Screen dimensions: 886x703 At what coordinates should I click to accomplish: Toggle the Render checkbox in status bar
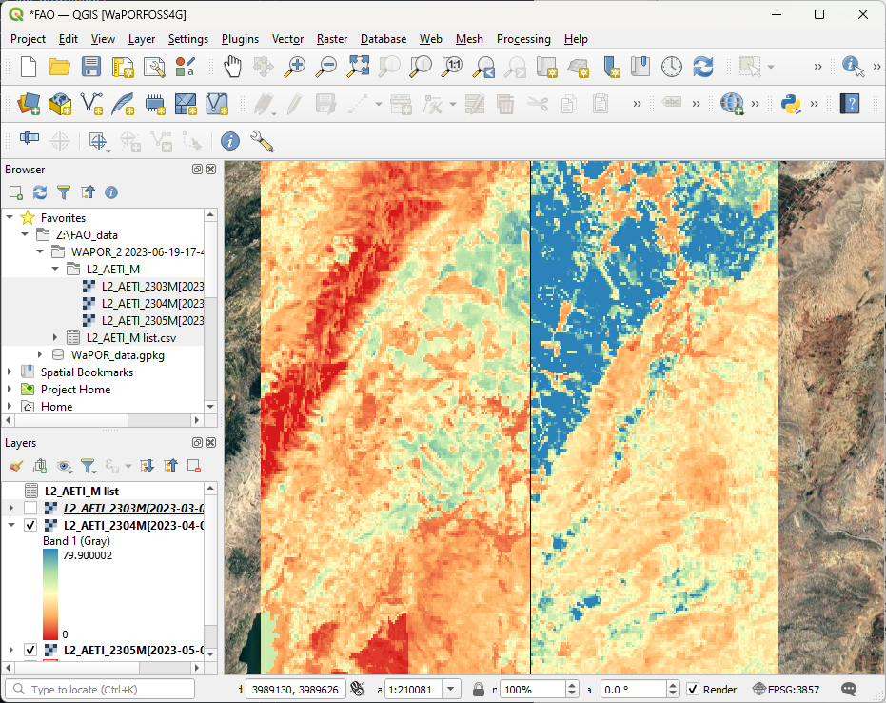click(x=693, y=690)
